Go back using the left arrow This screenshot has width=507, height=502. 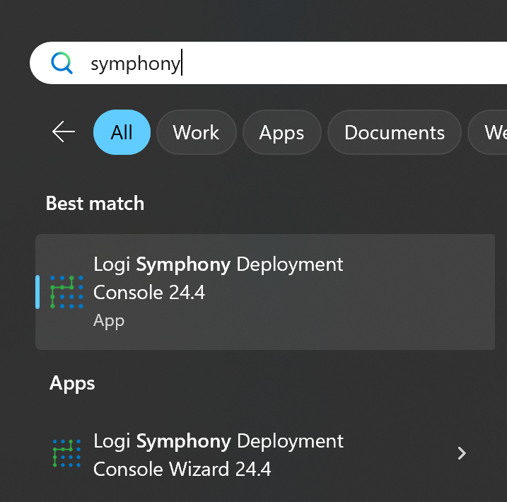64,132
